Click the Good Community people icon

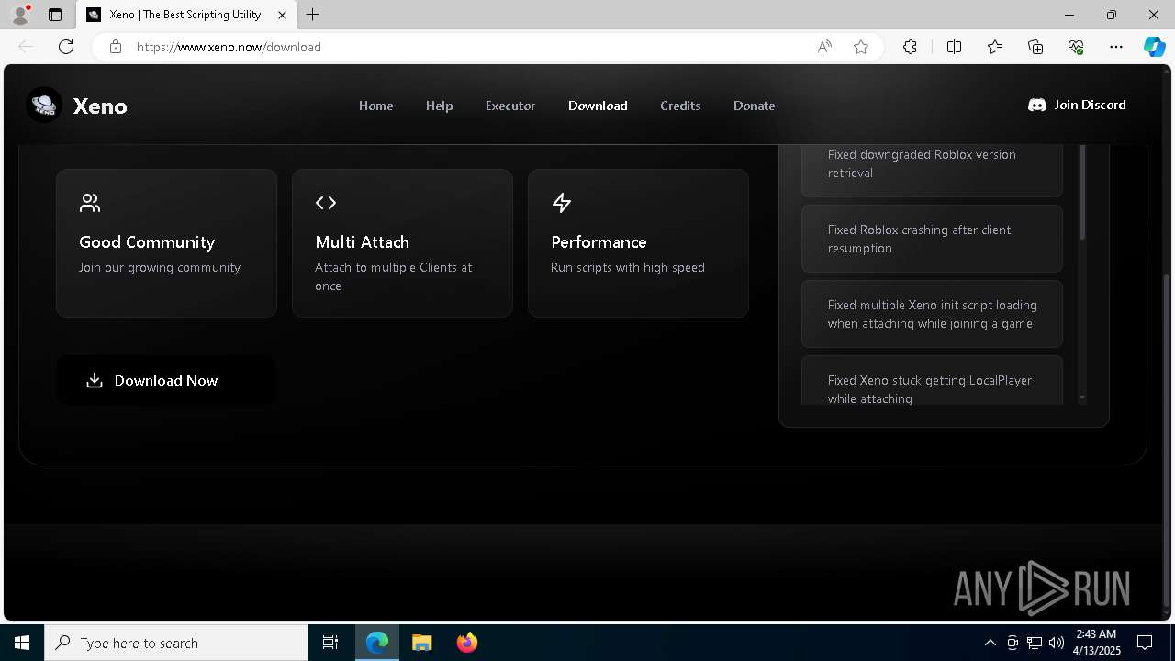pyautogui.click(x=89, y=203)
